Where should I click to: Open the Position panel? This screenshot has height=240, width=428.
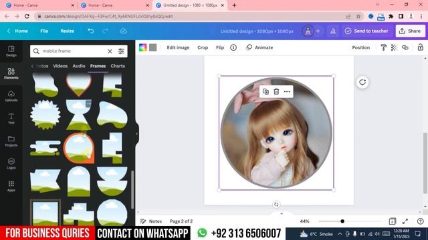(361, 47)
